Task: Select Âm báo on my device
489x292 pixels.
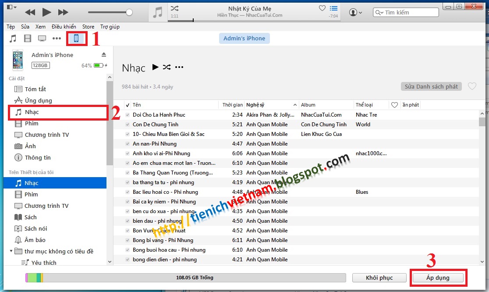Action: coord(35,240)
